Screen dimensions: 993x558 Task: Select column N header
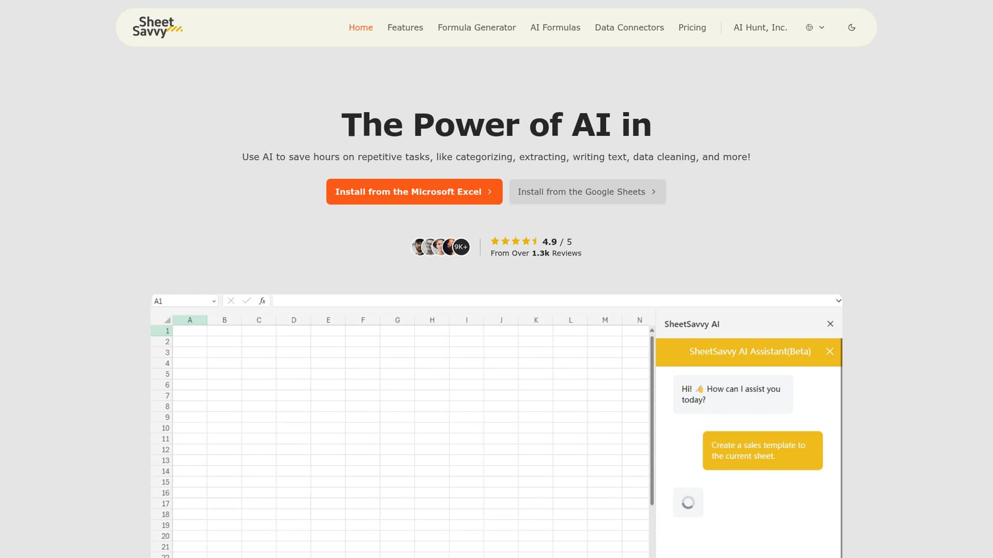pyautogui.click(x=640, y=320)
